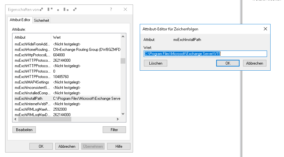This screenshot has width=284, height=157.
Task: Confirm with OK in string editor dialog
Action: (227, 63)
